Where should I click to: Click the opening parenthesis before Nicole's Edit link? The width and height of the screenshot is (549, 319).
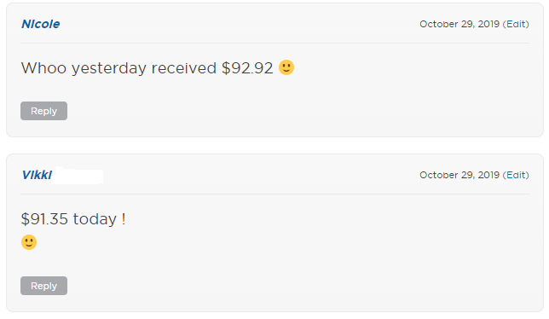pyautogui.click(x=504, y=24)
